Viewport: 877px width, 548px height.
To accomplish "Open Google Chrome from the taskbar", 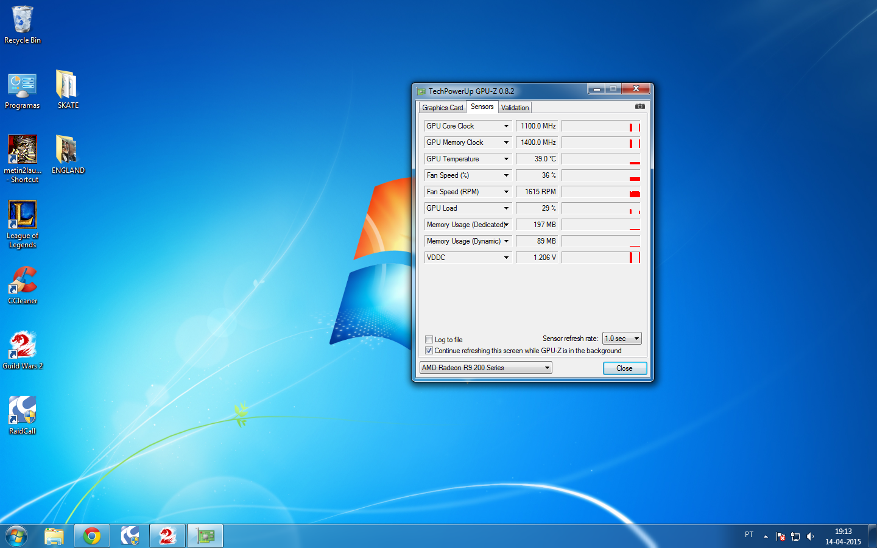I will point(92,536).
